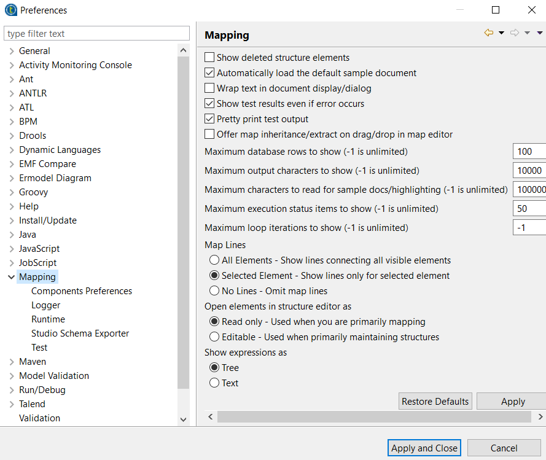
Task: Select Components Preferences under Mapping
Action: click(x=82, y=291)
